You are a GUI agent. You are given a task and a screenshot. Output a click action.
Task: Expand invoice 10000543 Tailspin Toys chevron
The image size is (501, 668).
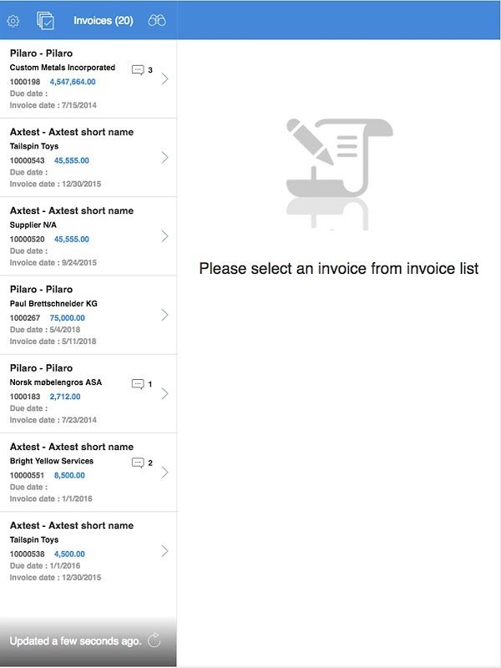pos(164,157)
